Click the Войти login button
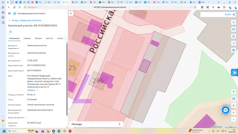The image size is (238, 134). (230, 15)
